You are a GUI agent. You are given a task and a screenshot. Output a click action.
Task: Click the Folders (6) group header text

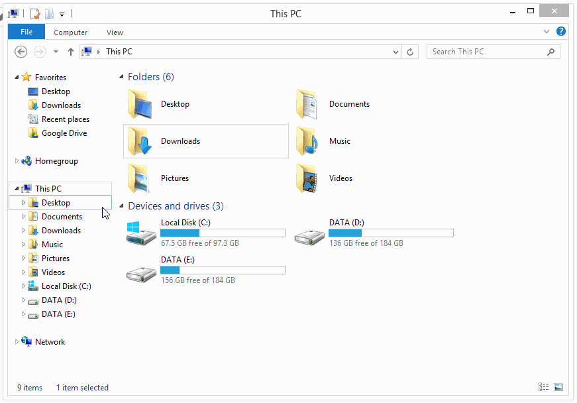pyautogui.click(x=151, y=77)
